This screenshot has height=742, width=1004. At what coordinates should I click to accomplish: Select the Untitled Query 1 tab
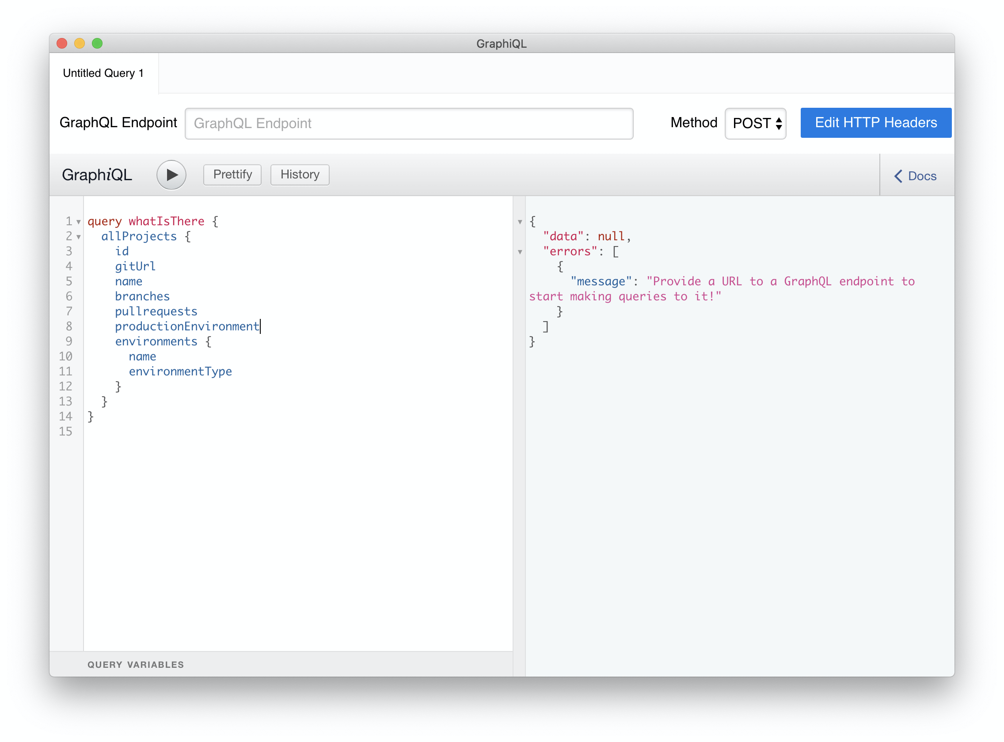103,73
